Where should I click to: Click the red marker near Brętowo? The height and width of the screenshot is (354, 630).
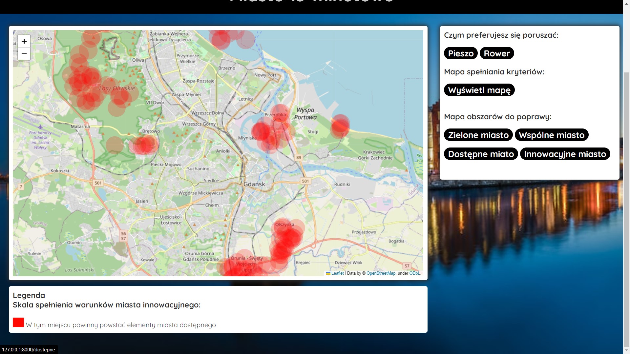(x=144, y=145)
